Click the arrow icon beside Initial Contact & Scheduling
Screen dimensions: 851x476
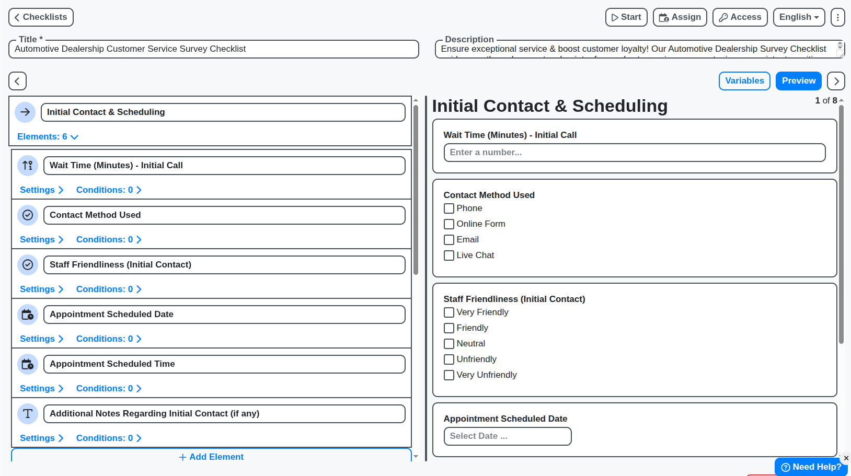(x=25, y=112)
